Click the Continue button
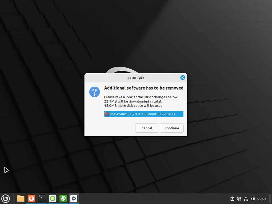This screenshot has height=204, width=272. click(x=172, y=128)
